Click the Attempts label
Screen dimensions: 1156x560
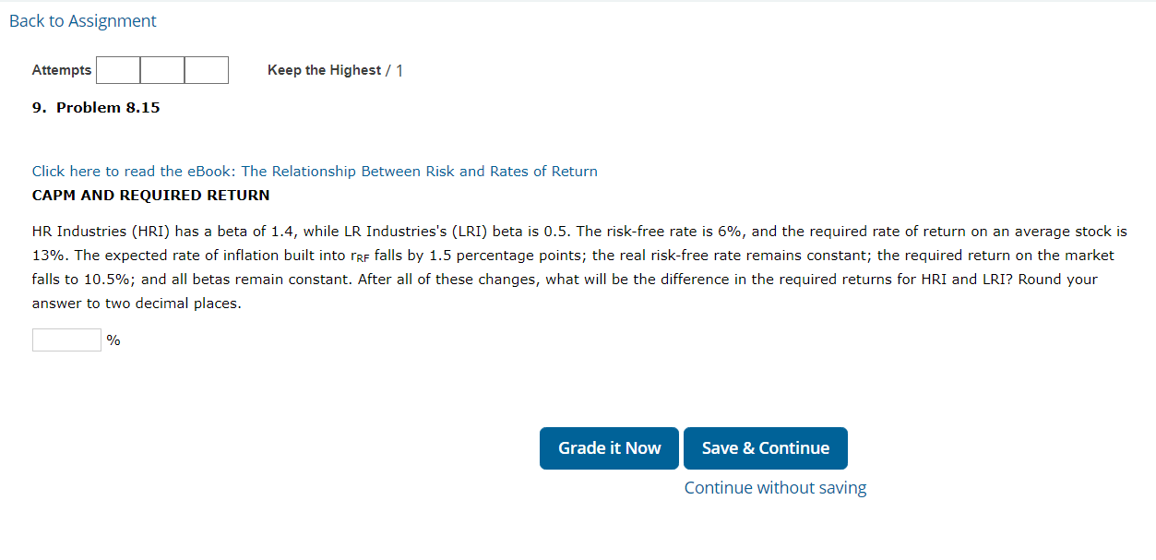point(61,69)
